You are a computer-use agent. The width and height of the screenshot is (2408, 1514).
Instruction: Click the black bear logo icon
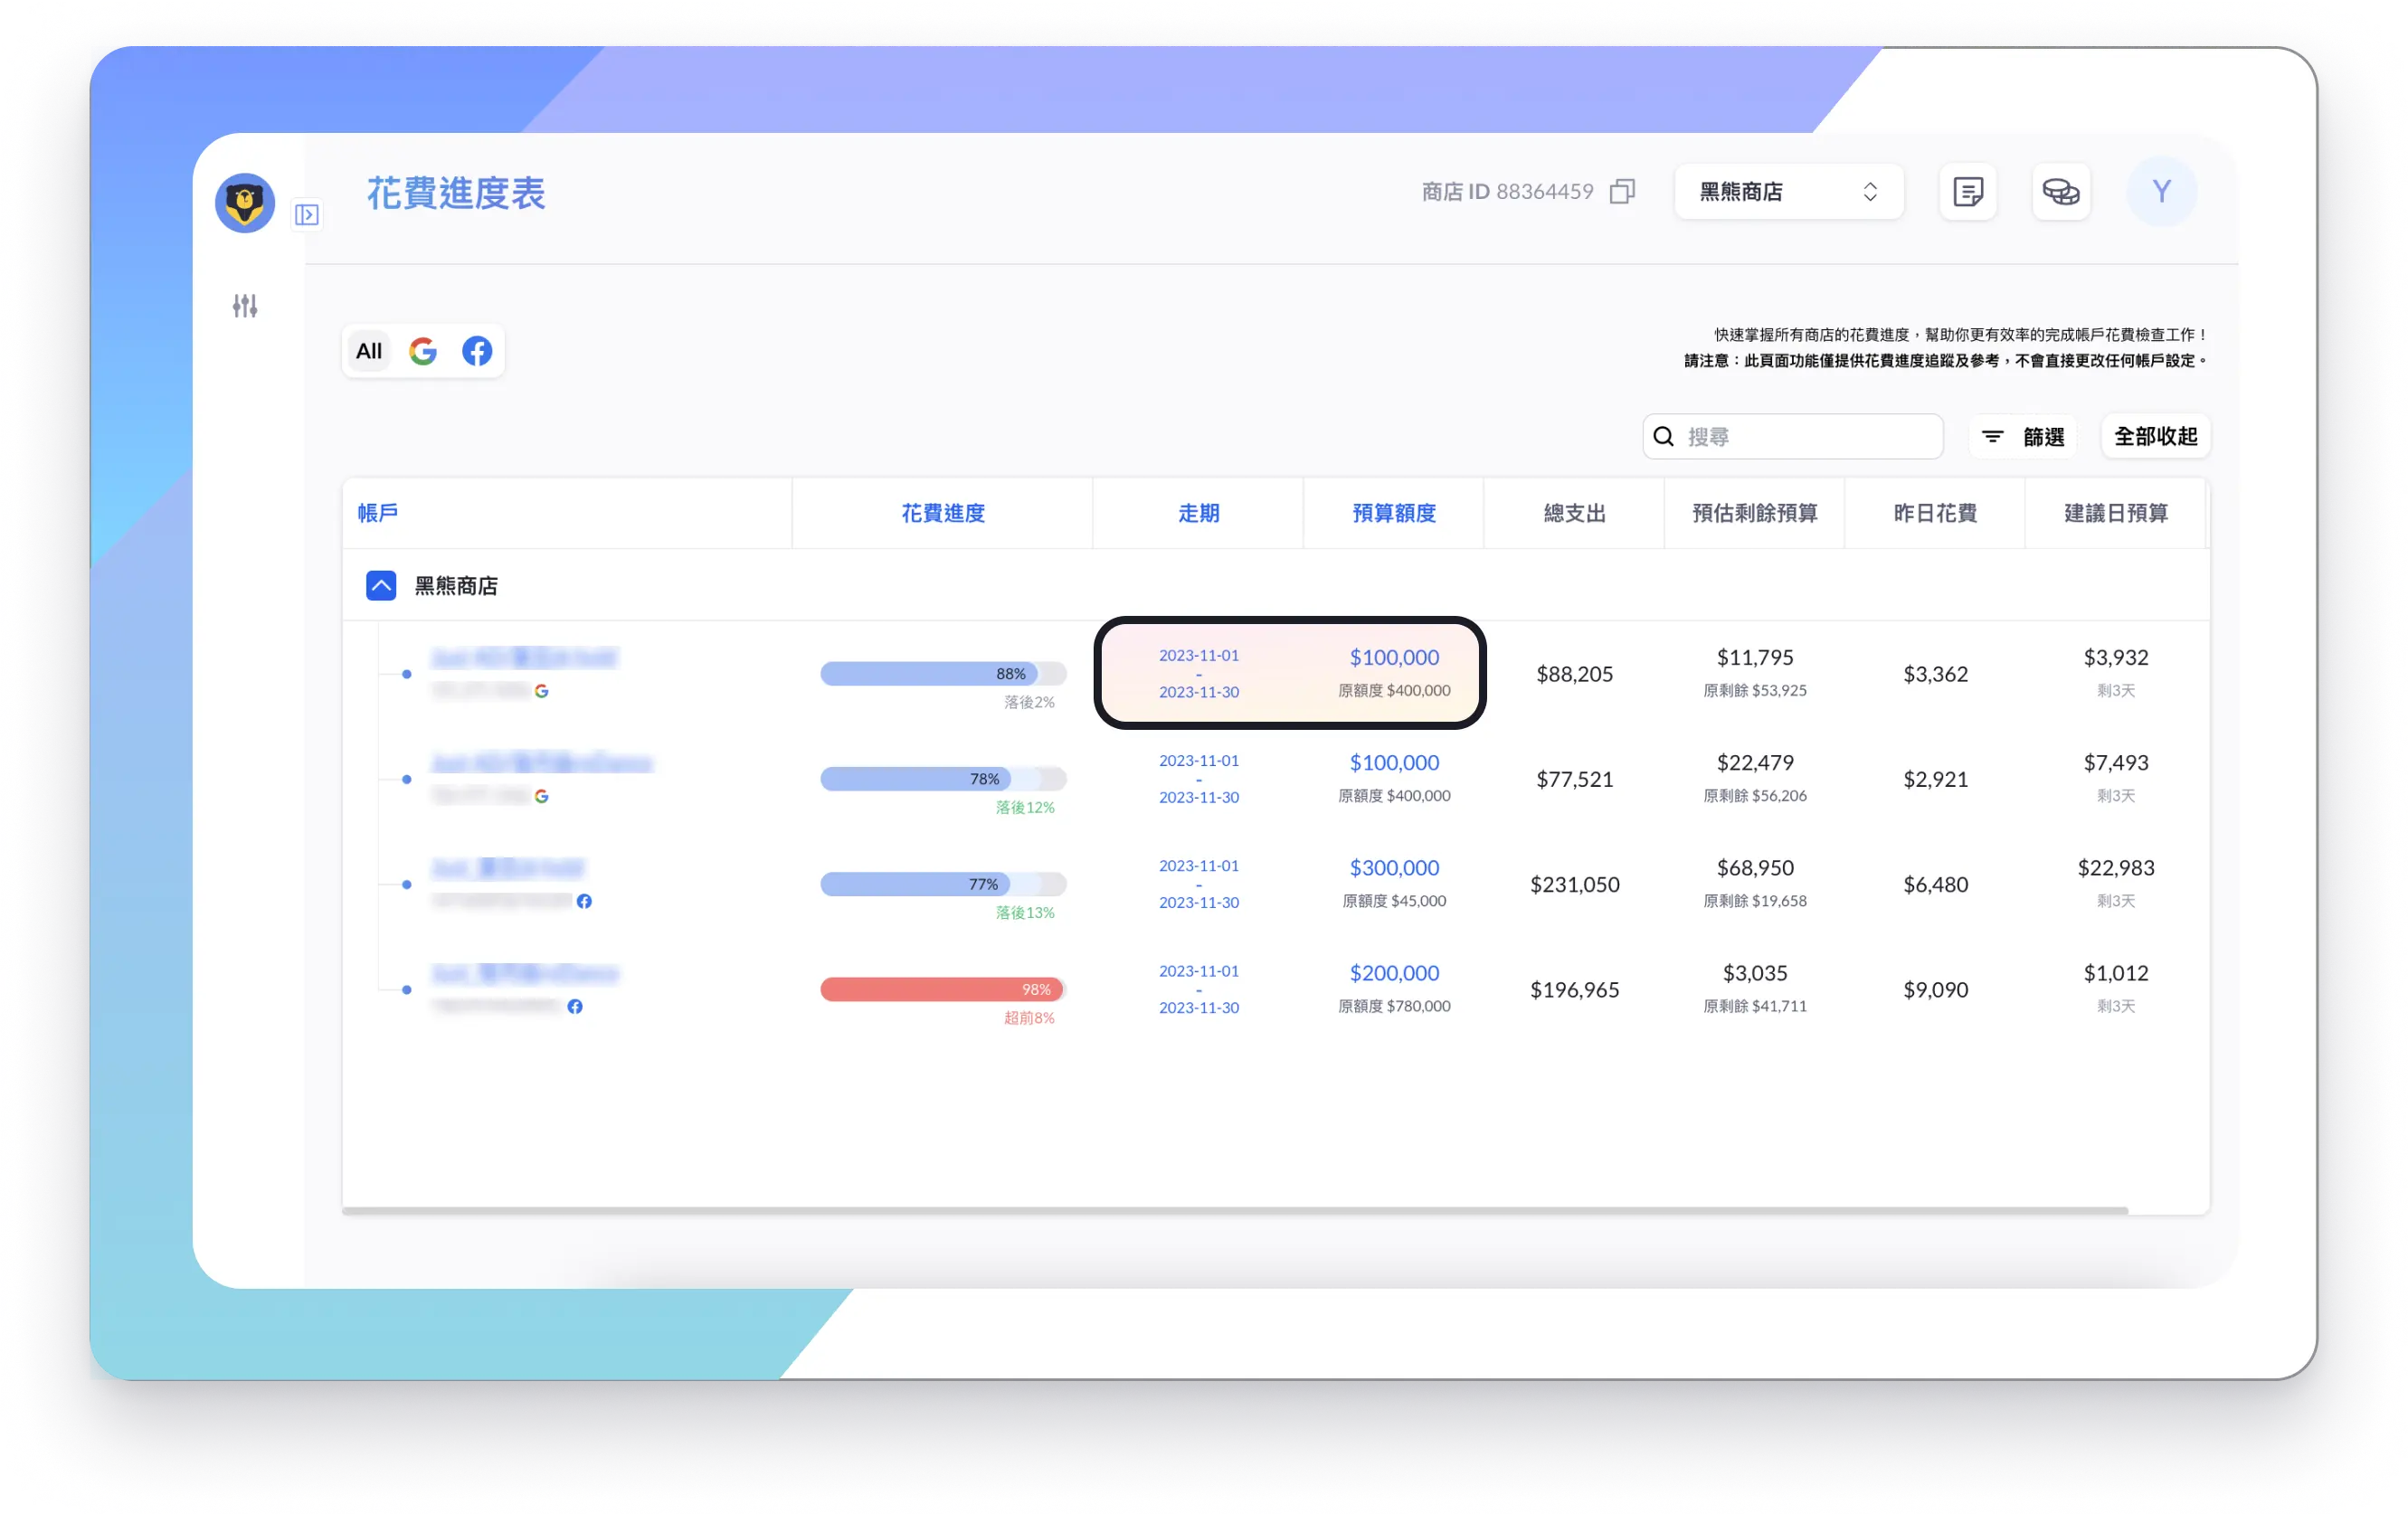[x=245, y=203]
